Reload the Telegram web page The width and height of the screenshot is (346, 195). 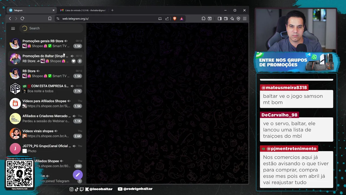tap(22, 18)
